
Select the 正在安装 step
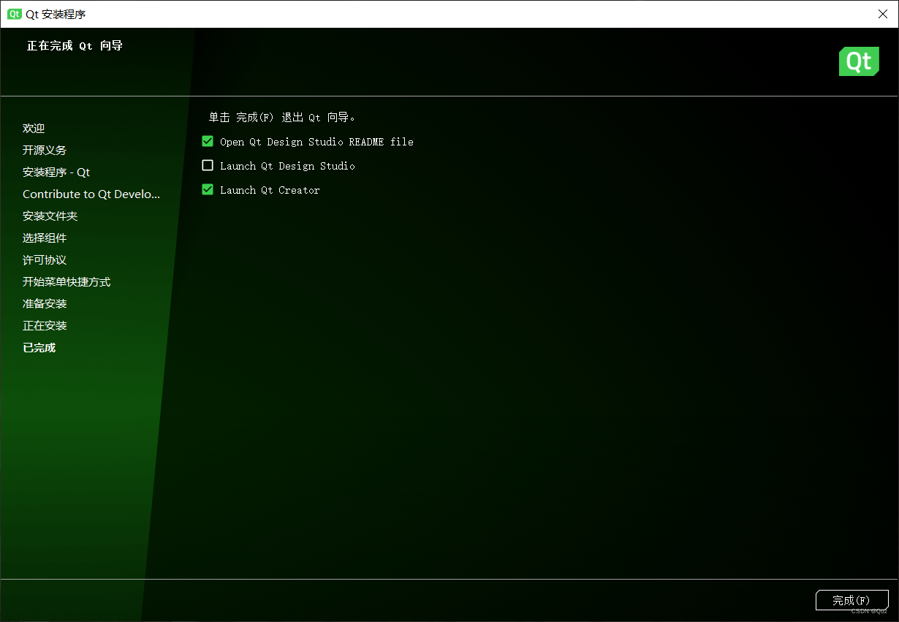45,326
